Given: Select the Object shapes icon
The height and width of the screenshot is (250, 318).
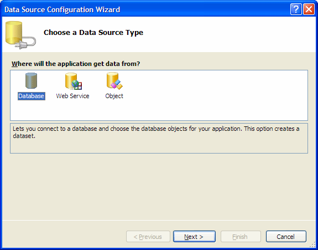Looking at the screenshot, I should [114, 81].
